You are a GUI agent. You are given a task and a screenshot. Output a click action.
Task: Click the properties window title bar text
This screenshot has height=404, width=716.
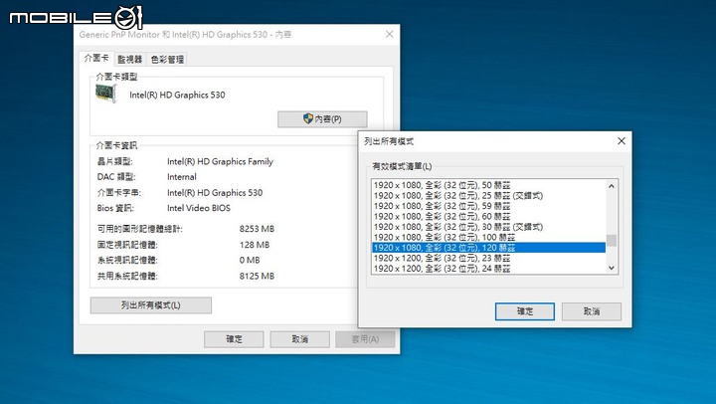185,35
